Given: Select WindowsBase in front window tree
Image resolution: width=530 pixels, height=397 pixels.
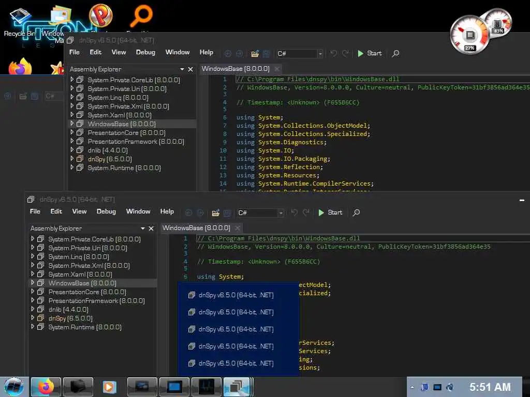Looking at the screenshot, I should click(82, 283).
